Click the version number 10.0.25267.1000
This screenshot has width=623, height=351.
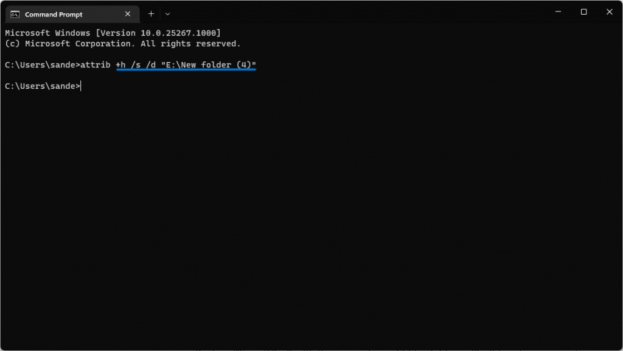(x=178, y=33)
